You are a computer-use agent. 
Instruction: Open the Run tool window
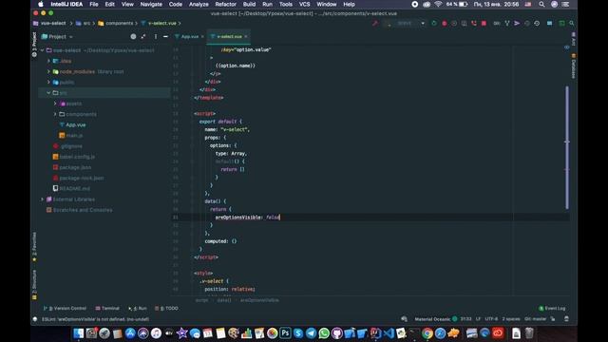[138, 308]
